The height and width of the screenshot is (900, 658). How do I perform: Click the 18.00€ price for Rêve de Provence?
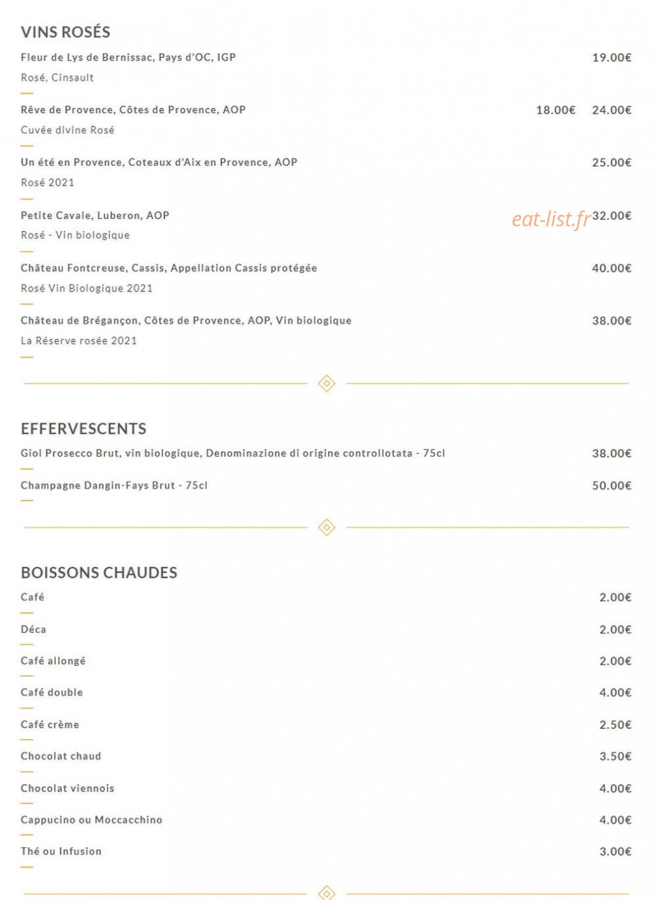click(556, 110)
